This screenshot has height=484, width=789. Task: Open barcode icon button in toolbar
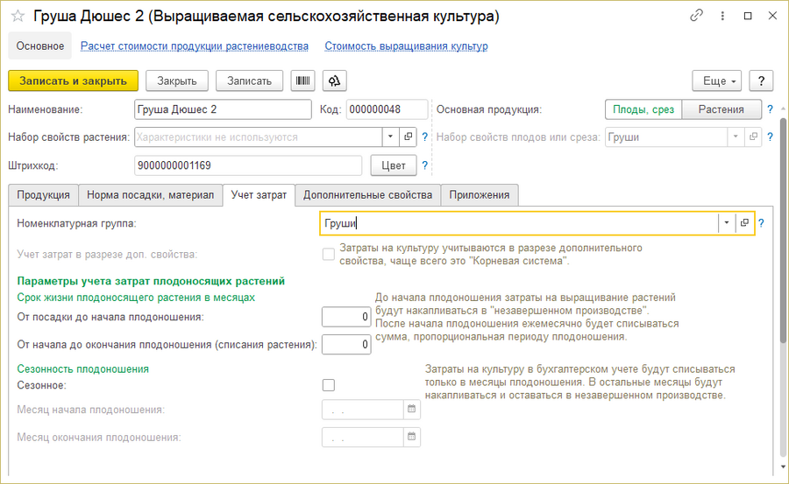coord(303,81)
